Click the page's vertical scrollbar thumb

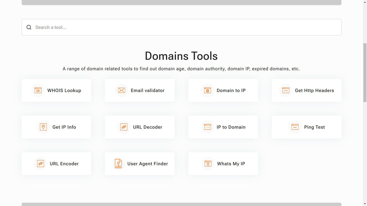pos(365,73)
